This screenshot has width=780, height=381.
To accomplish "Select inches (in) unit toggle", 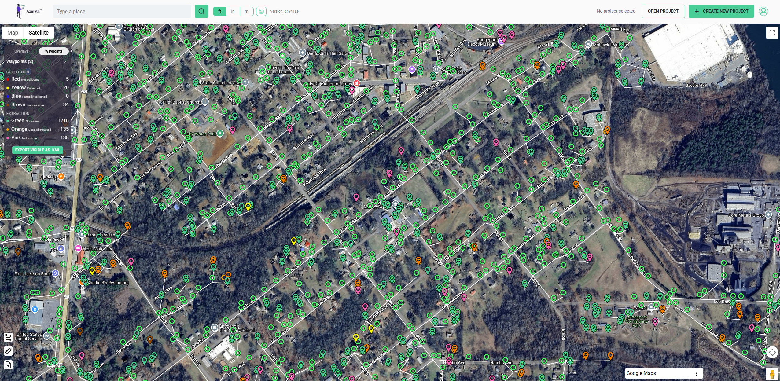I will (x=233, y=11).
